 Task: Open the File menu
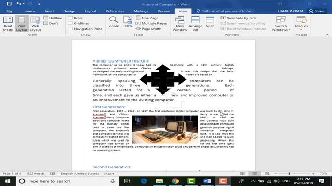(9, 11)
